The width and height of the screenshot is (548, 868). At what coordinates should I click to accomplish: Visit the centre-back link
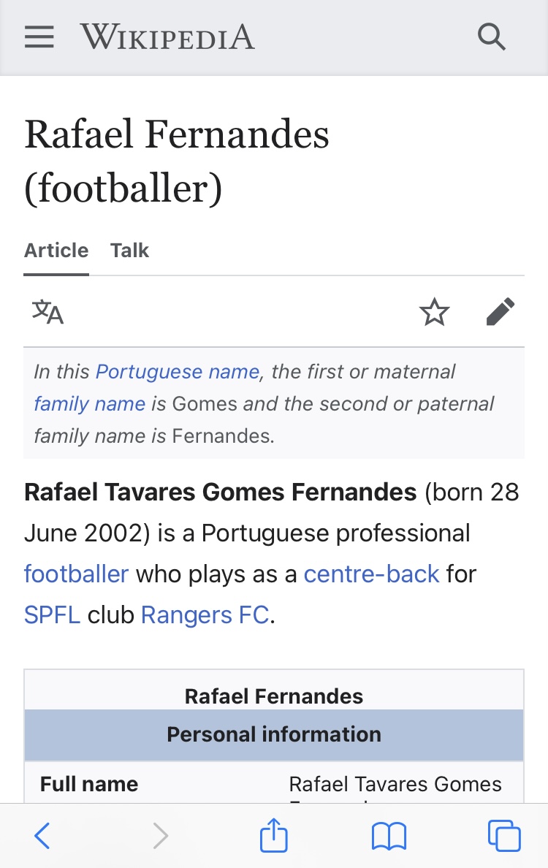click(371, 574)
